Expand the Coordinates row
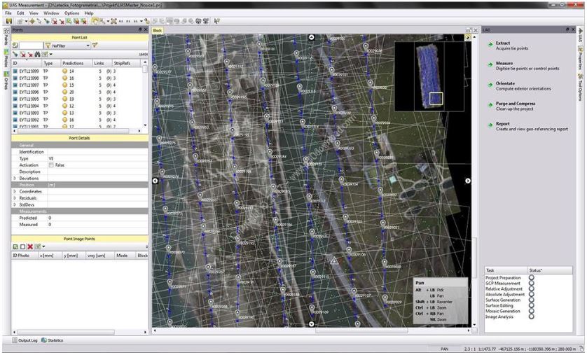The width and height of the screenshot is (587, 355). pos(15,191)
